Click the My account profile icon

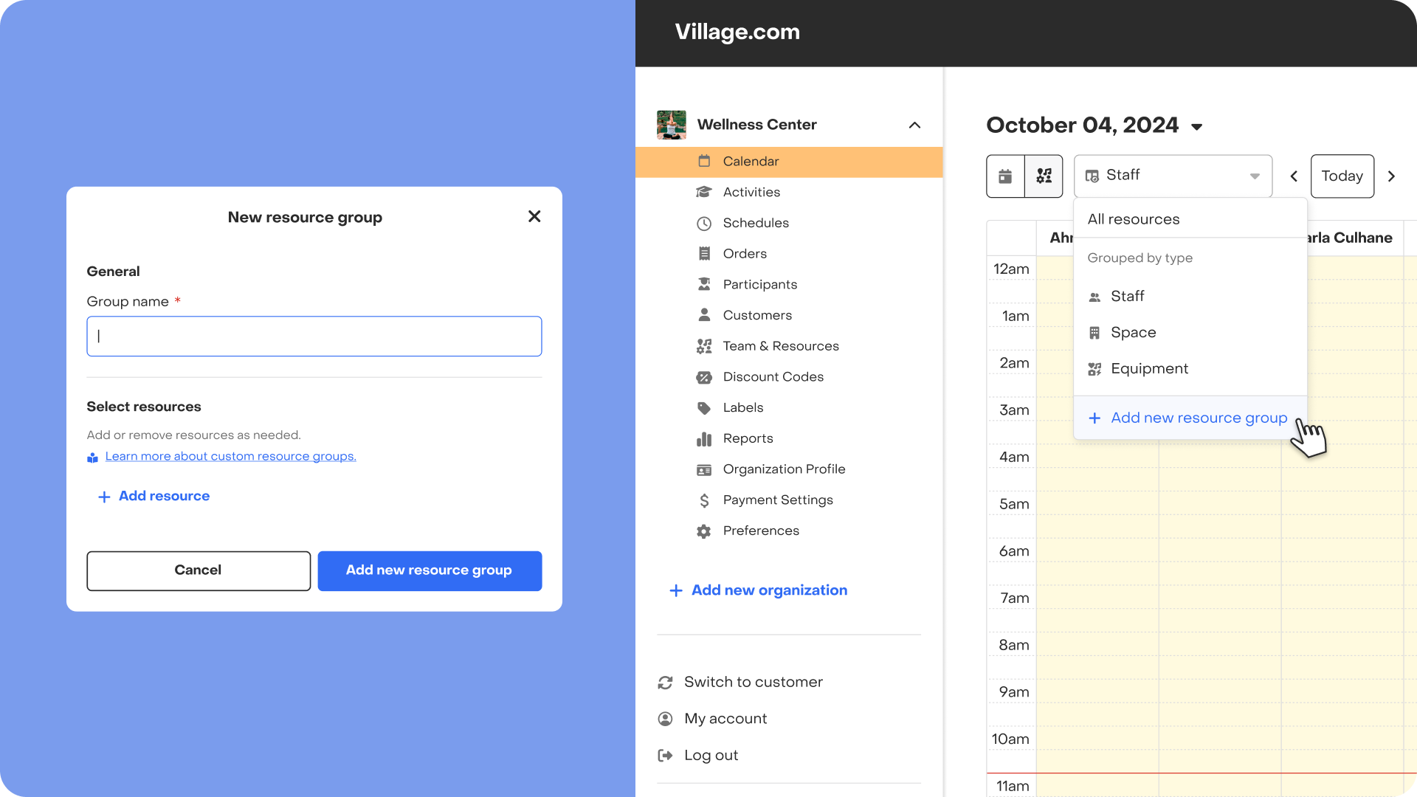665,719
